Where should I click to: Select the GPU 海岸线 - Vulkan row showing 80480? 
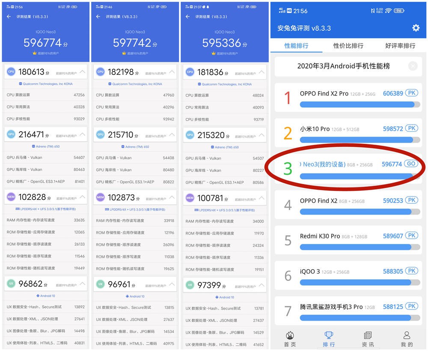tap(135, 170)
